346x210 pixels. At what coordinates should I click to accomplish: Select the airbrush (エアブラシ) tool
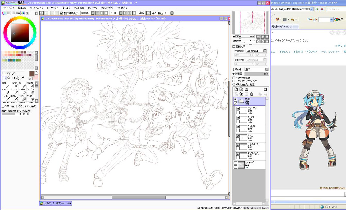[x=14, y=85]
